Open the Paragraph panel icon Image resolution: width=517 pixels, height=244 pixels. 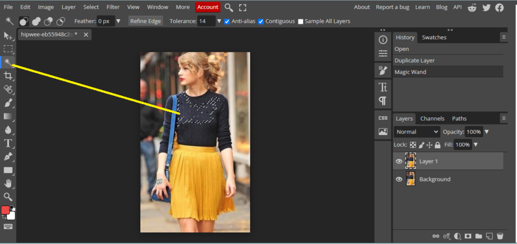[383, 100]
